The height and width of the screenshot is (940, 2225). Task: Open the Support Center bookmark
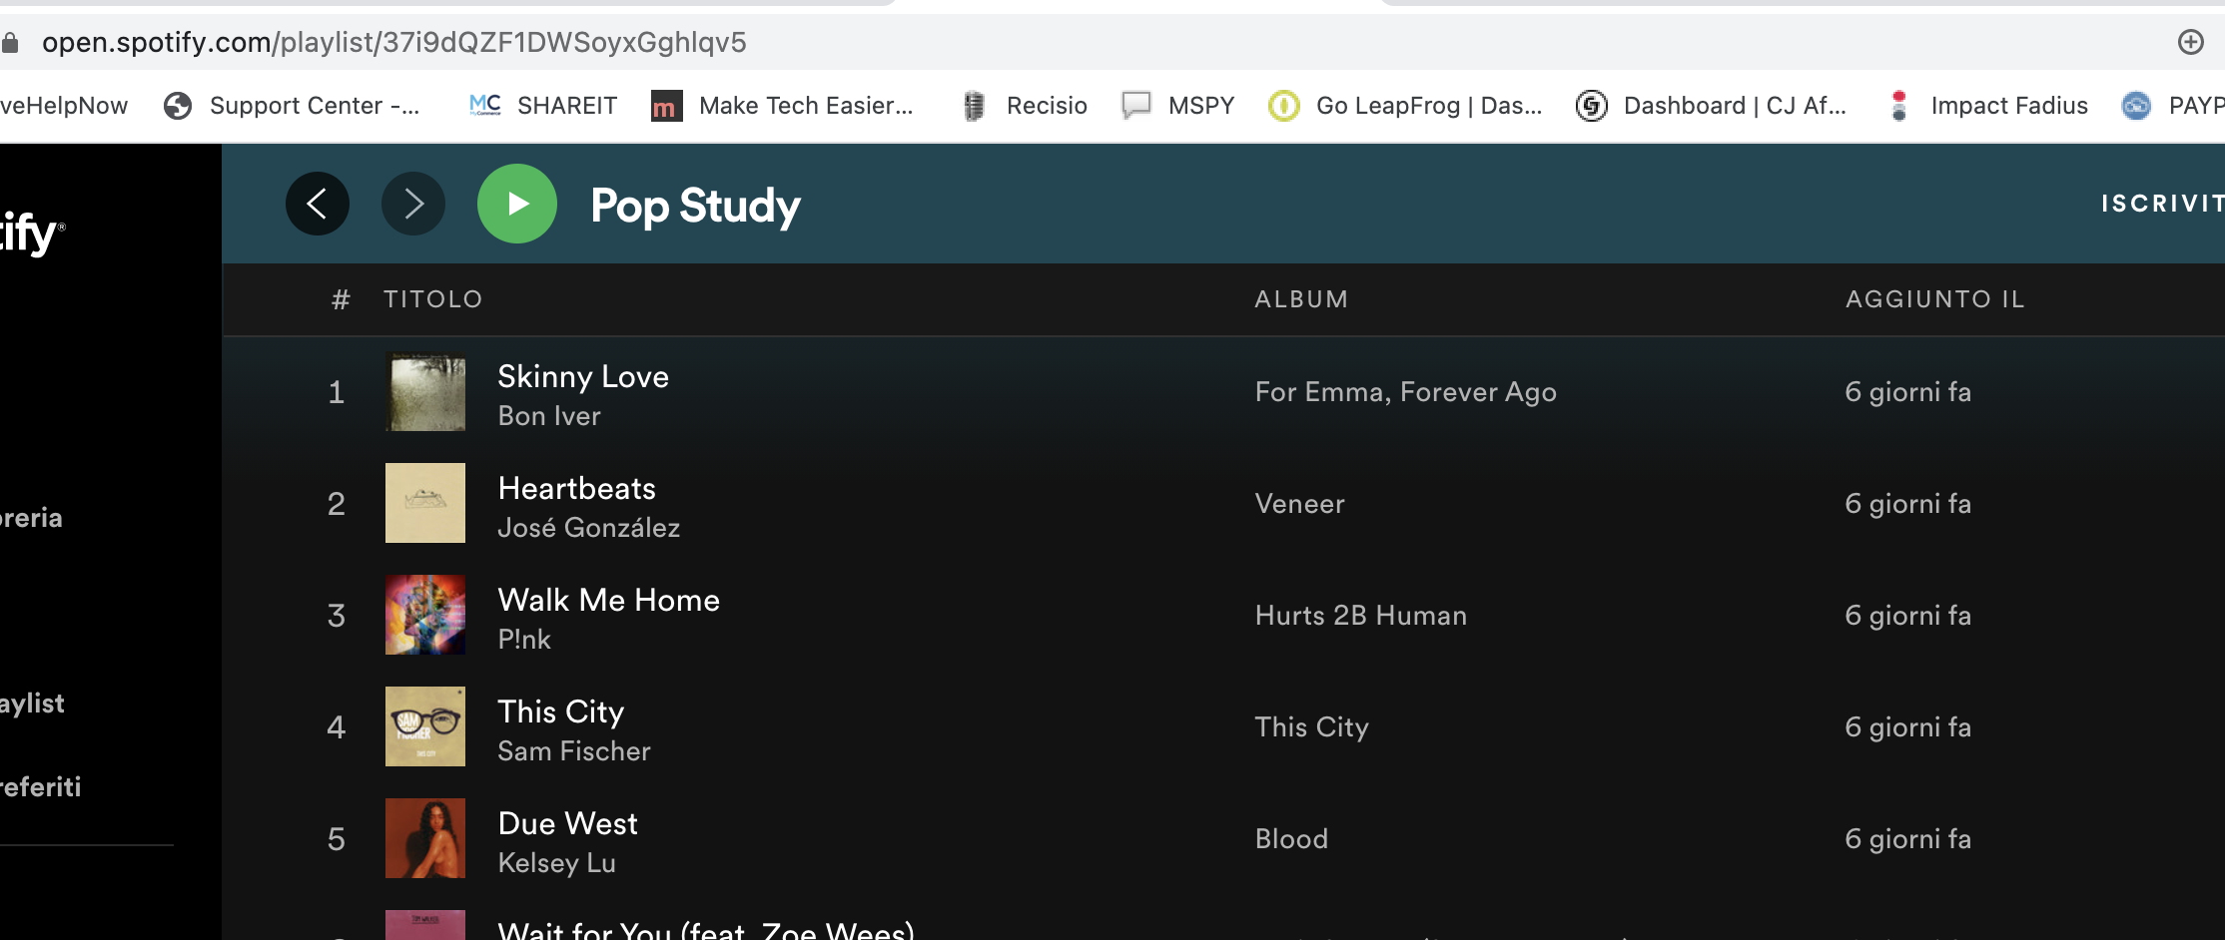click(x=292, y=106)
